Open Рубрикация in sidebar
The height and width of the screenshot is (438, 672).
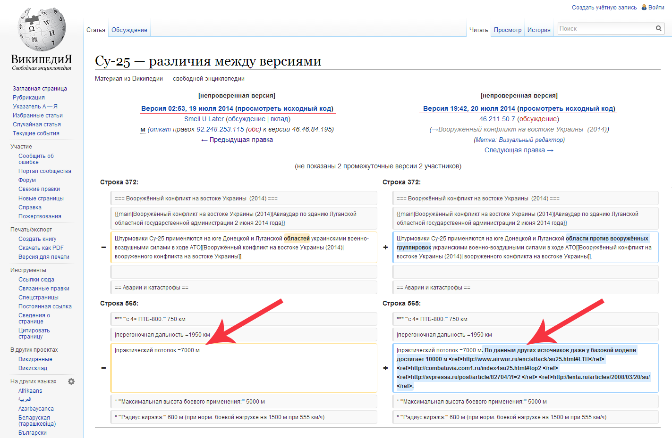(x=29, y=97)
